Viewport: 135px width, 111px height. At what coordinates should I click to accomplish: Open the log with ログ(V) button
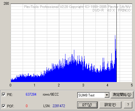pyautogui.click(x=87, y=105)
